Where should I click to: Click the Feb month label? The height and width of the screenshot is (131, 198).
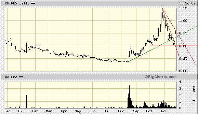click(x=35, y=111)
